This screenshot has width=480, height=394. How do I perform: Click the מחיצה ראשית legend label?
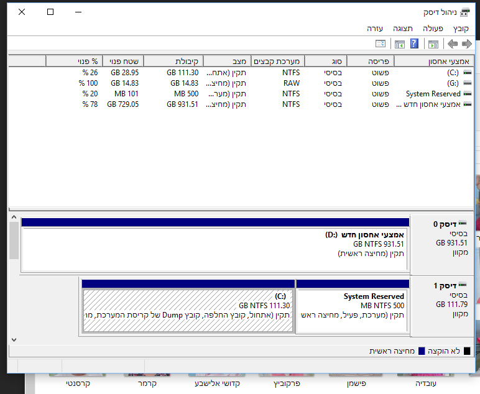point(392,351)
